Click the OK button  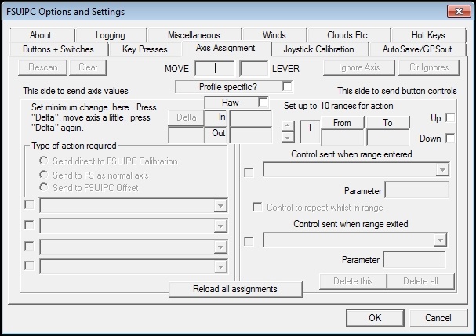click(375, 318)
